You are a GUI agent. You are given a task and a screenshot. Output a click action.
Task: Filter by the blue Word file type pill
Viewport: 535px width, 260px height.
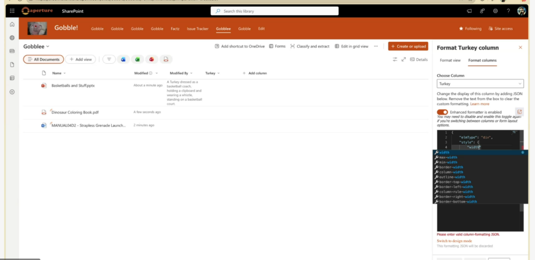point(123,60)
